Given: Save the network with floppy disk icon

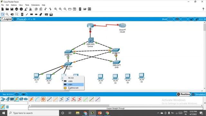Looking at the screenshot, I should tap(12, 9).
